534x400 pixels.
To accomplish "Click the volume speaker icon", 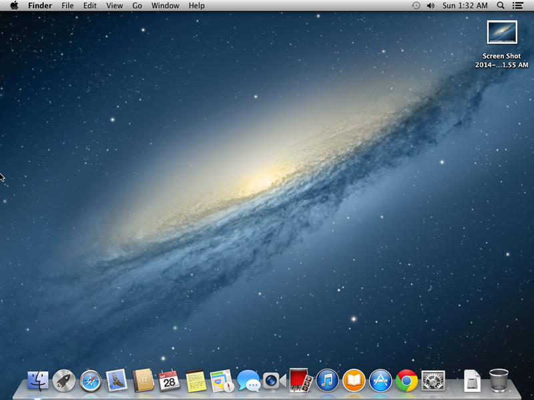I will click(x=431, y=5).
